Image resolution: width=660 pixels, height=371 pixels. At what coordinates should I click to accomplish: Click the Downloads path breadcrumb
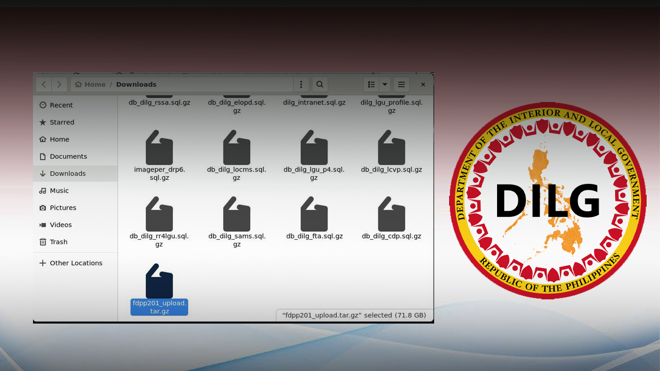[x=136, y=85]
